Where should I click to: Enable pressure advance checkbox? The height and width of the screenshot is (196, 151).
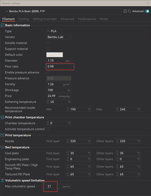(x=48, y=72)
